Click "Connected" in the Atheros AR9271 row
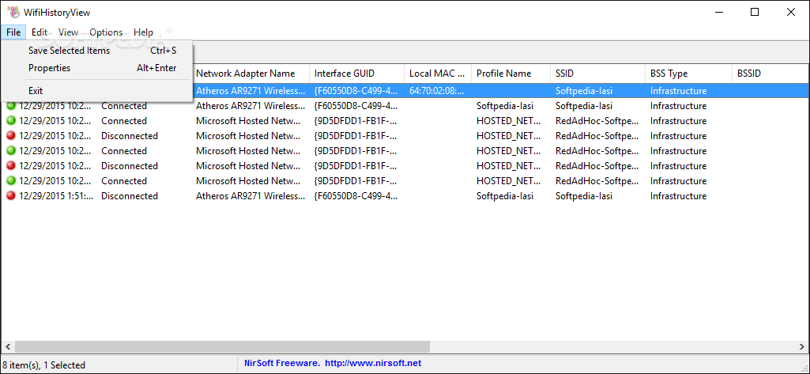810x374 pixels. pyautogui.click(x=124, y=106)
